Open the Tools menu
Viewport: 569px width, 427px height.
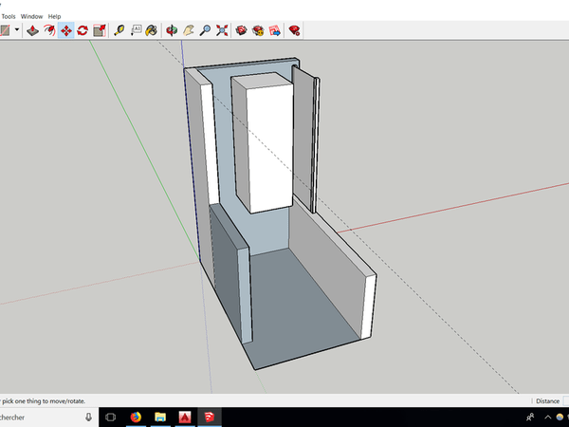pos(9,16)
